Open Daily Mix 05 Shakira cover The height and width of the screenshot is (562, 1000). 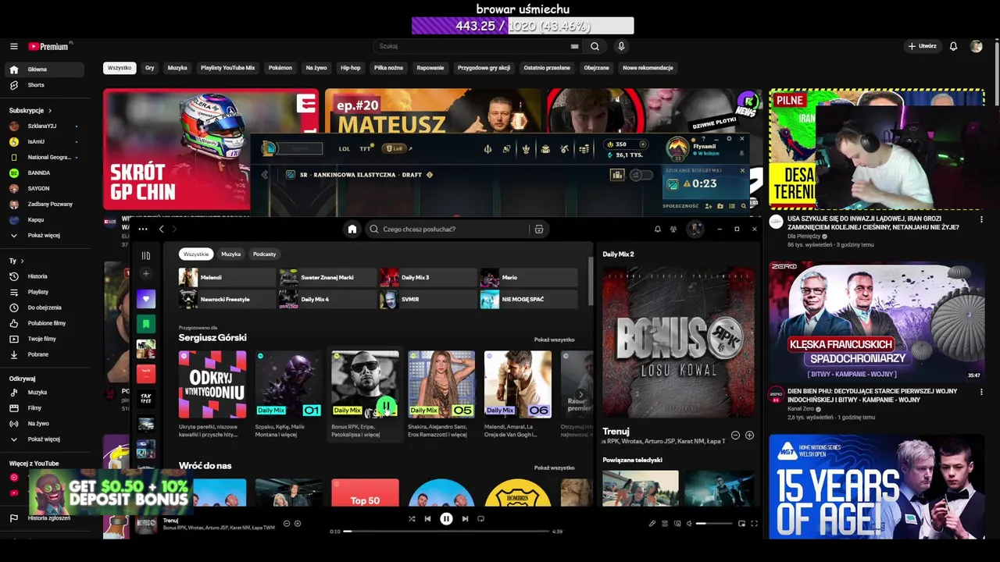pos(441,384)
